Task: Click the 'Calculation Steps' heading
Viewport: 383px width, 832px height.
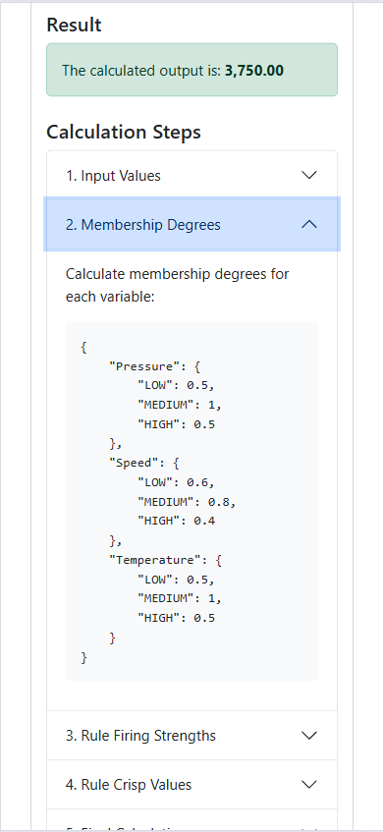Action: [x=124, y=132]
